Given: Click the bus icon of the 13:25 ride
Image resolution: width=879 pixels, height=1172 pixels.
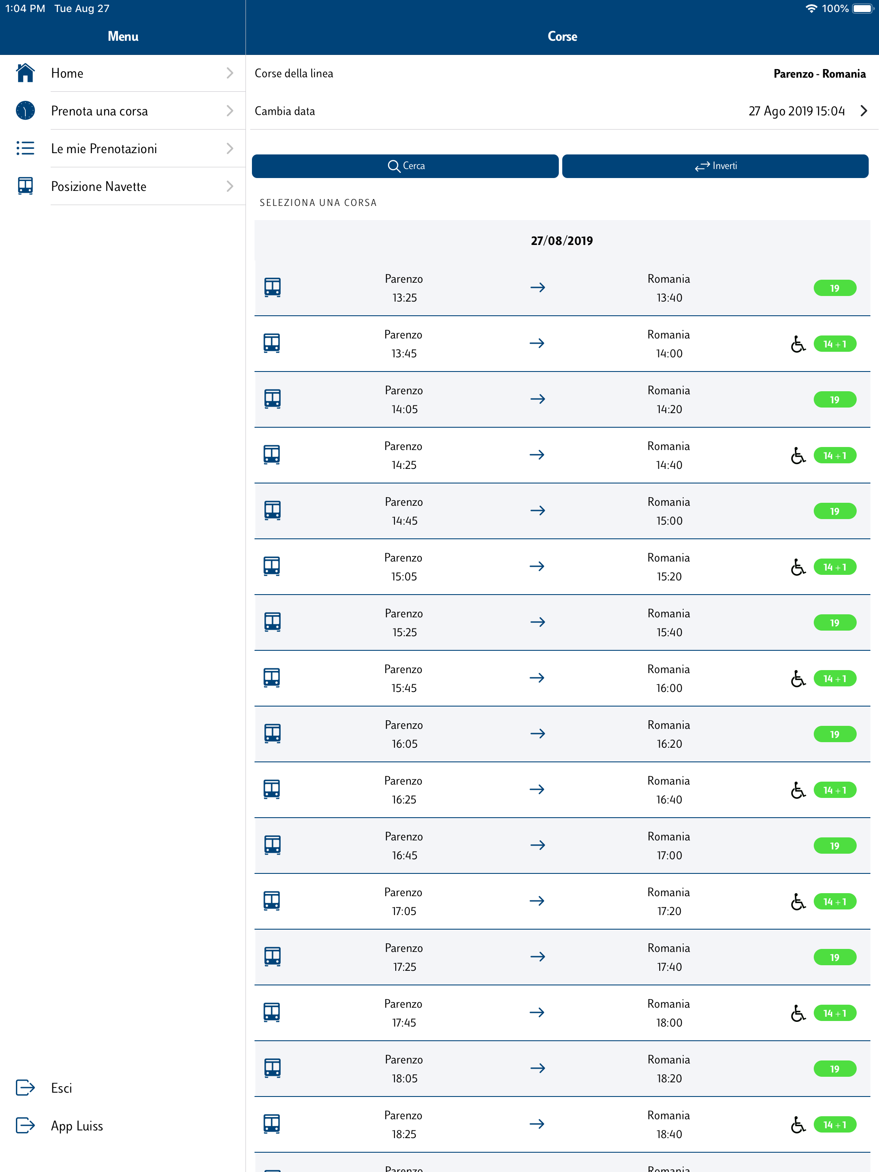Looking at the screenshot, I should coord(272,288).
